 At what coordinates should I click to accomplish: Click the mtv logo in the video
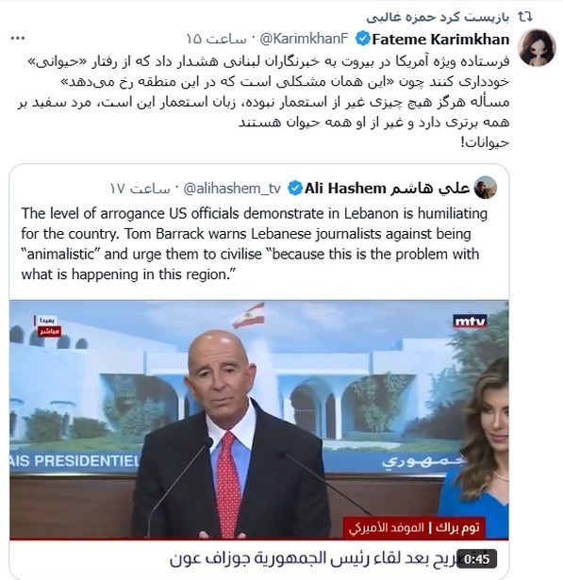pyautogui.click(x=470, y=321)
